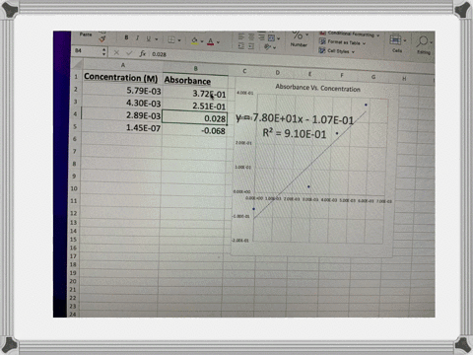The height and width of the screenshot is (355, 473).
Task: Select row 10 header
Action: (74, 188)
